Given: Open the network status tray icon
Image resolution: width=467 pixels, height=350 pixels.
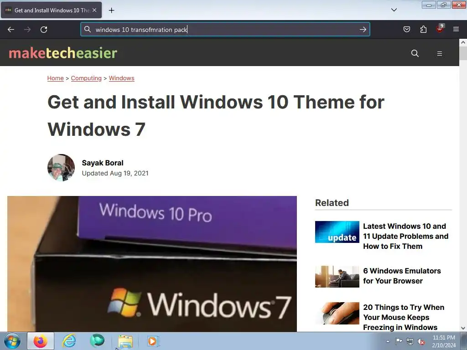Looking at the screenshot, I should 410,342.
